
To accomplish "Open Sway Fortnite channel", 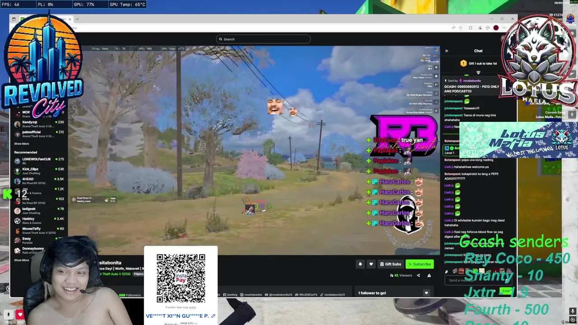I will click(x=39, y=240).
